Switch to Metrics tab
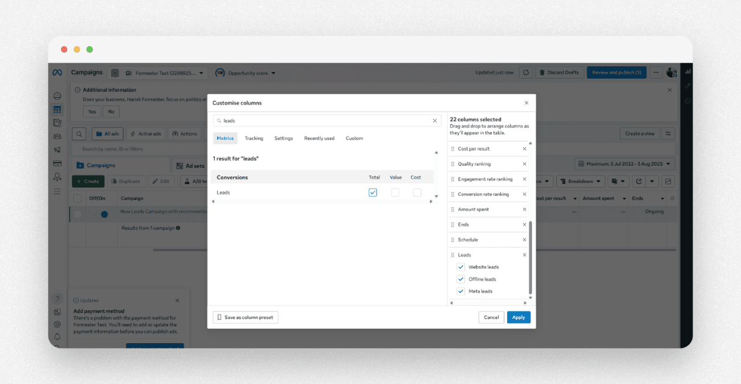The height and width of the screenshot is (384, 741). [x=225, y=138]
